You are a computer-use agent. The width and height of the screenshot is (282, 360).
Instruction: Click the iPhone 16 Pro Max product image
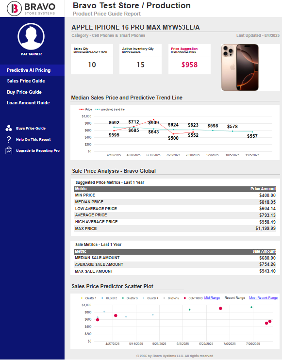(240, 67)
